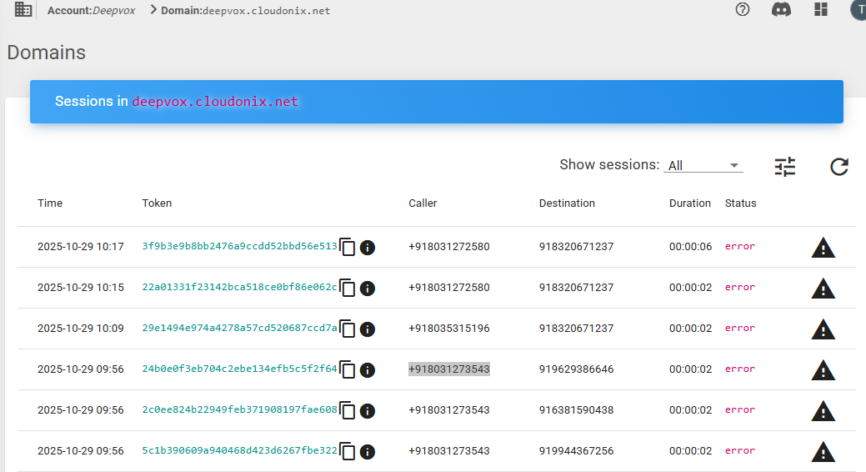Click the Account Deepvox breadcrumb

(x=90, y=11)
